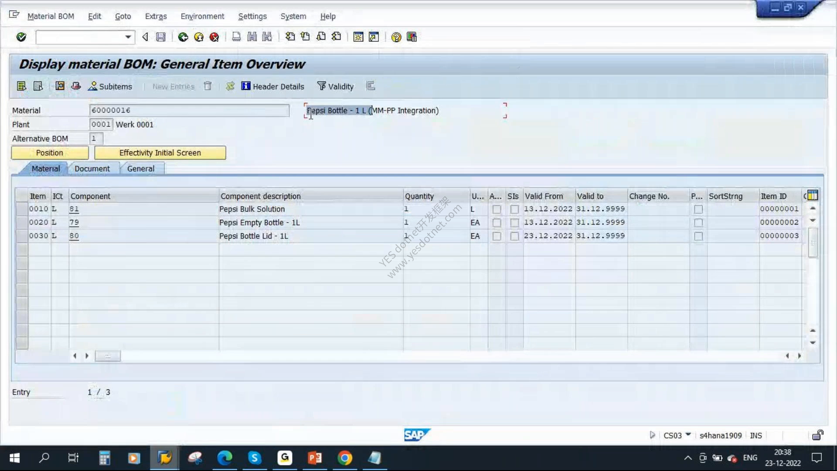
Task: Toggle SIs checkbox for item 0010
Action: 514,209
